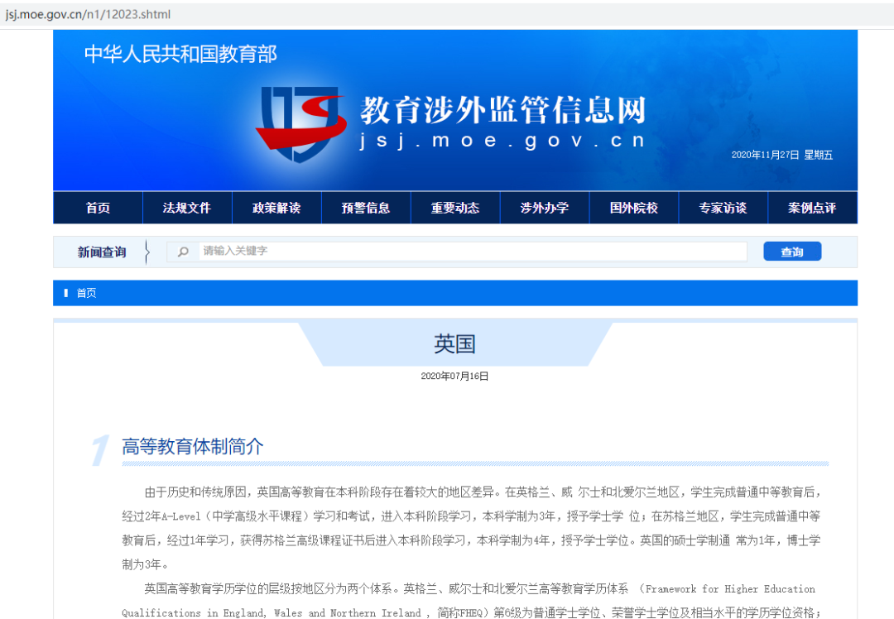Open the 国外院校 navigation item
This screenshot has height=619, width=894.
[x=634, y=208]
